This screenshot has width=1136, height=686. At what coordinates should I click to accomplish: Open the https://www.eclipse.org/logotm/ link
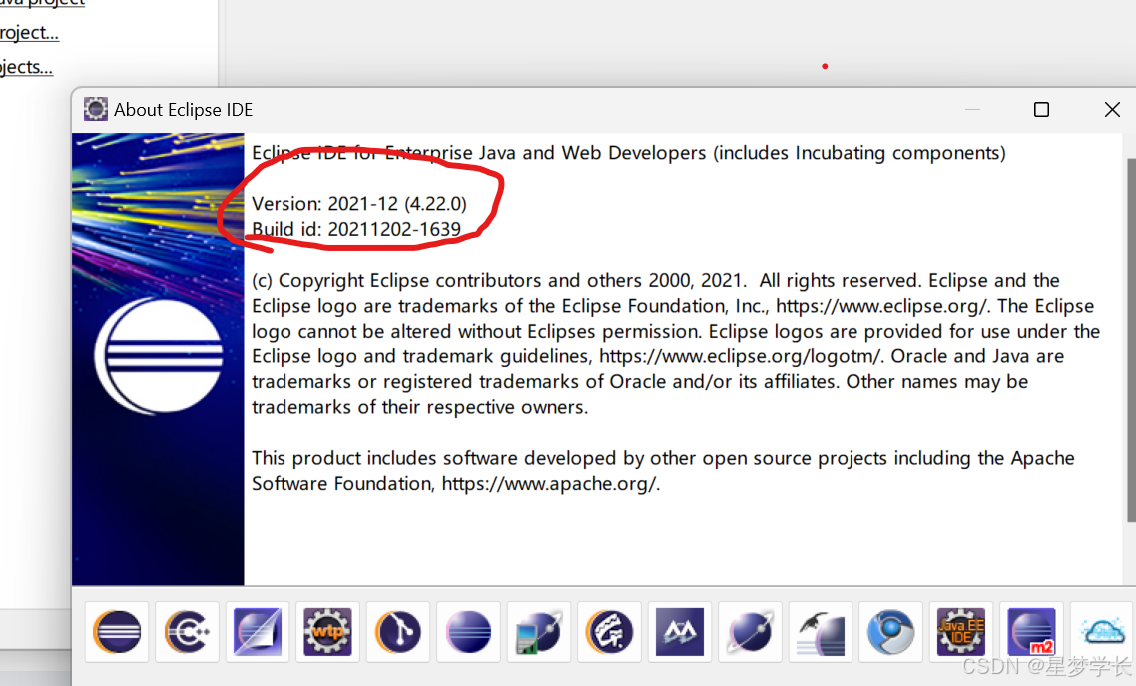pos(740,356)
